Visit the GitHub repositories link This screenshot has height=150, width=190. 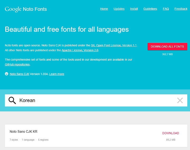[x=17, y=64]
